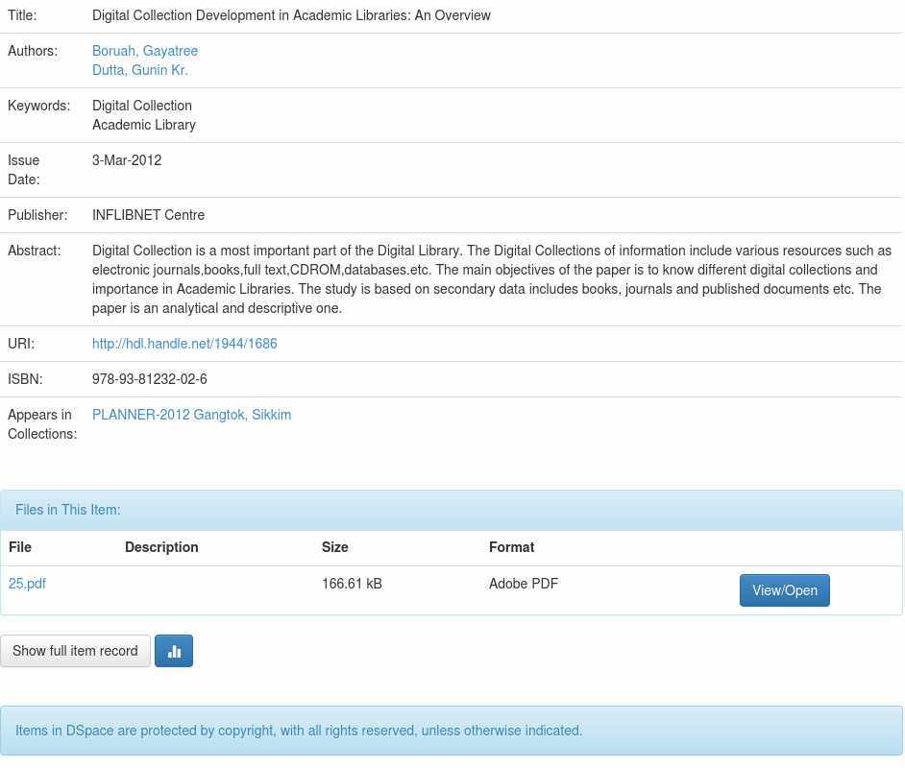This screenshot has height=768, width=905.
Task: Click the Adobe PDF format cell
Action: click(524, 584)
